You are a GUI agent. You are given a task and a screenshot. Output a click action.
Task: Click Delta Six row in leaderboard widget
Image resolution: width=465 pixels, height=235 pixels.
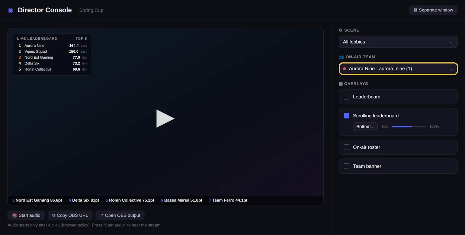(x=52, y=63)
